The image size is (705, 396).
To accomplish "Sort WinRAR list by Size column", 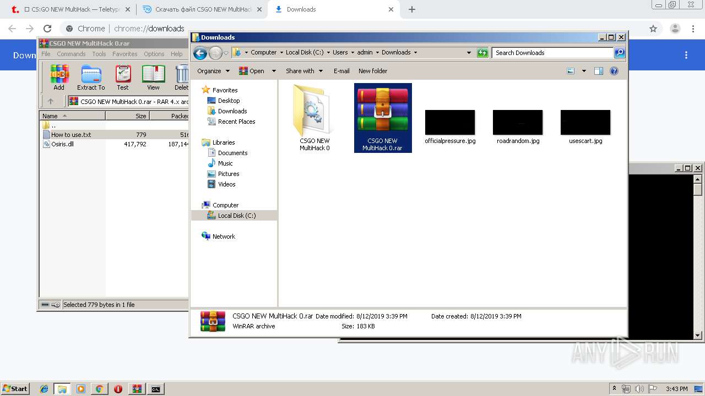I will pos(127,116).
